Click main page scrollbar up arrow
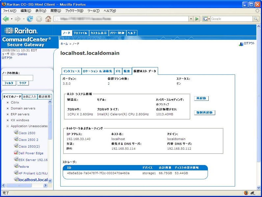 pos(259,26)
